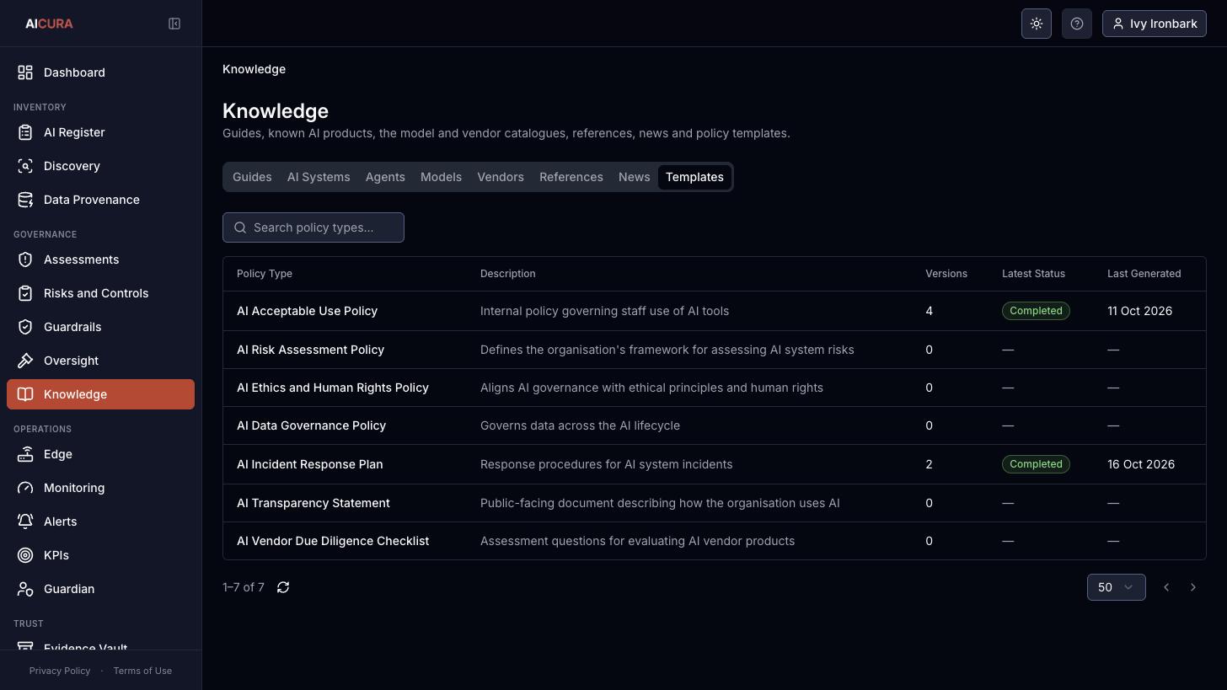Open the News tab
1227x690 pixels.
[634, 177]
